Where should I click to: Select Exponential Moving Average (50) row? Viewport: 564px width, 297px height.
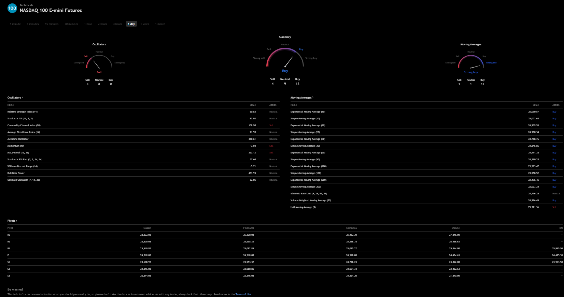(x=426, y=153)
